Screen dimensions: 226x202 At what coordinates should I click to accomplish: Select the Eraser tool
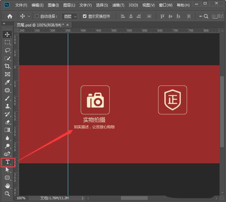(x=8, y=122)
